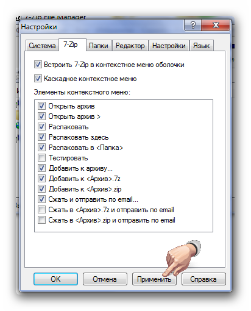
Task: Toggle the Открыть архив checkbox
Action: pyautogui.click(x=41, y=106)
